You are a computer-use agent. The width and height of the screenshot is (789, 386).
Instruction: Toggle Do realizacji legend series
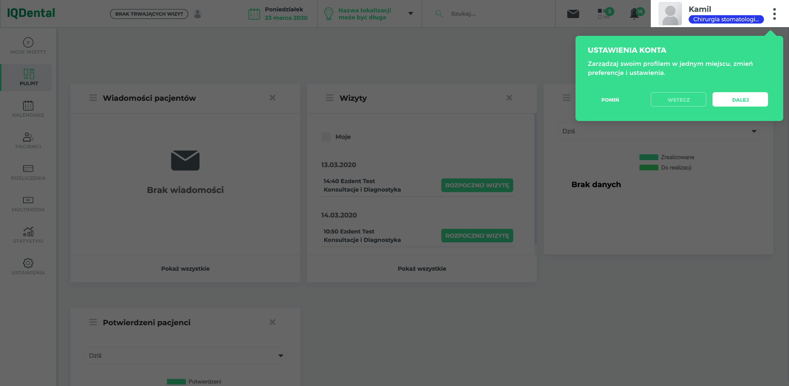click(x=665, y=167)
